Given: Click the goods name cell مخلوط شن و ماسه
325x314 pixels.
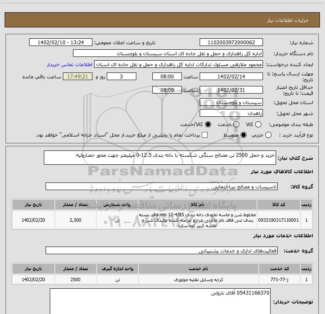Looking at the screenshot, I should (198, 220).
